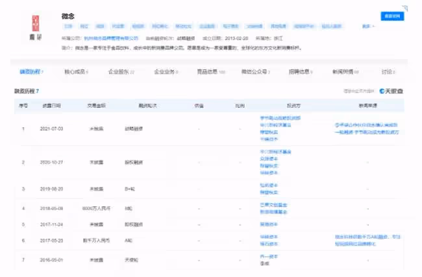Click the 融资历程 7 section heading
422x277 pixels.
click(x=27, y=91)
